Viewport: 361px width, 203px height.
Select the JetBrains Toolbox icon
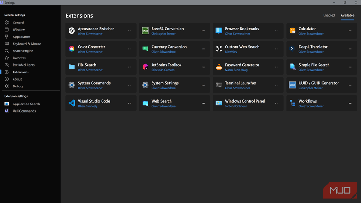[x=145, y=67]
